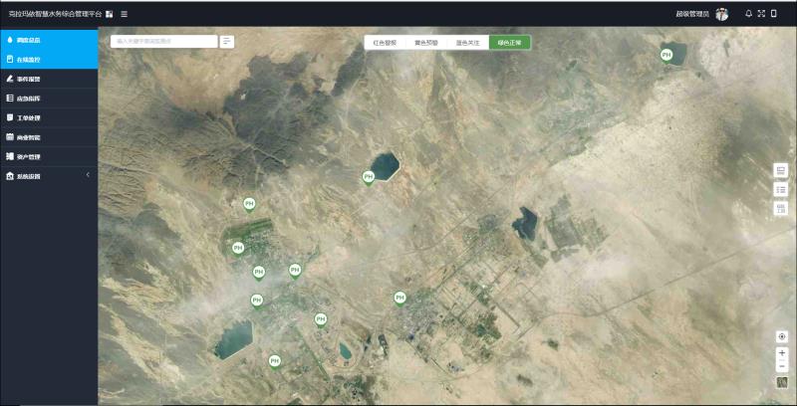This screenshot has width=797, height=406.
Task: Toggle fullscreen mode icon in header
Action: pos(761,14)
